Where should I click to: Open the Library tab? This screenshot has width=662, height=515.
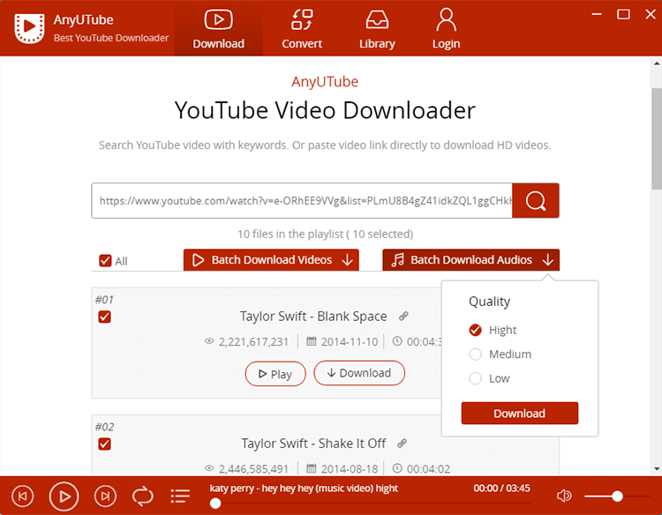pos(377,29)
